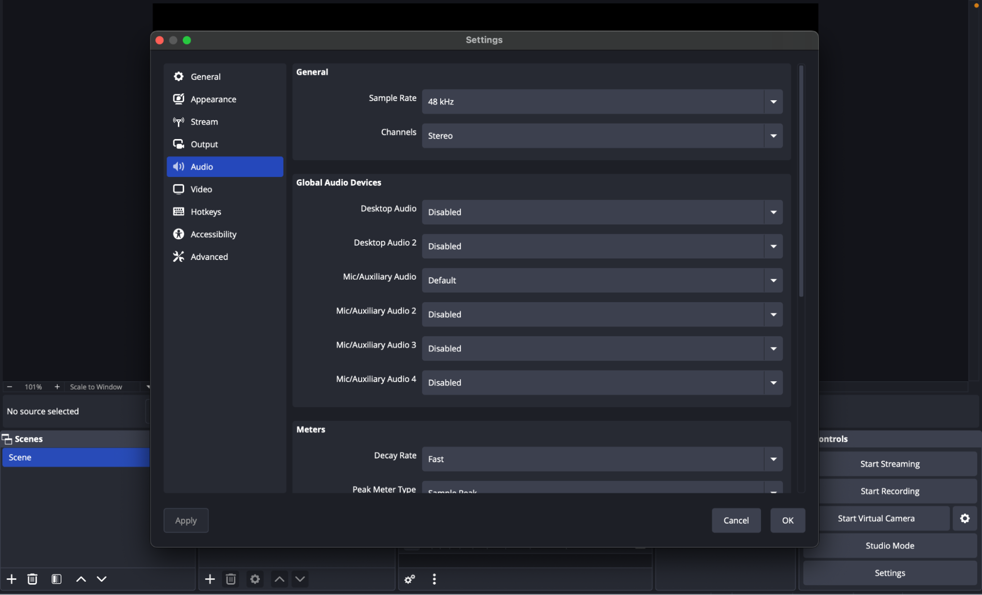
Task: Switch to the General settings tab
Action: (205, 77)
